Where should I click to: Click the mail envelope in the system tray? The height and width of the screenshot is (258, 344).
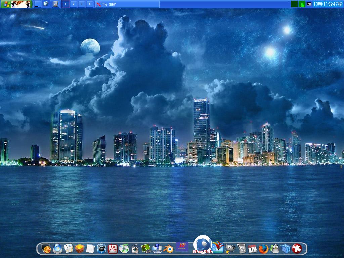(x=308, y=4)
